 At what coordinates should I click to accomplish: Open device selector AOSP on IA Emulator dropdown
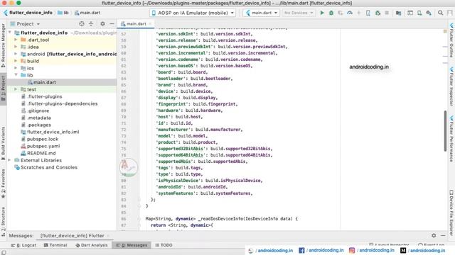[193, 13]
